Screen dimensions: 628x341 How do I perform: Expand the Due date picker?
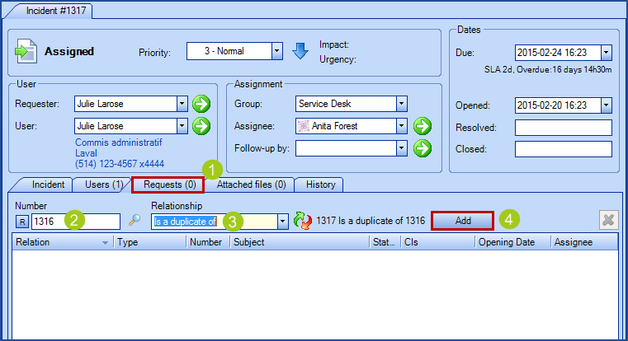click(606, 53)
